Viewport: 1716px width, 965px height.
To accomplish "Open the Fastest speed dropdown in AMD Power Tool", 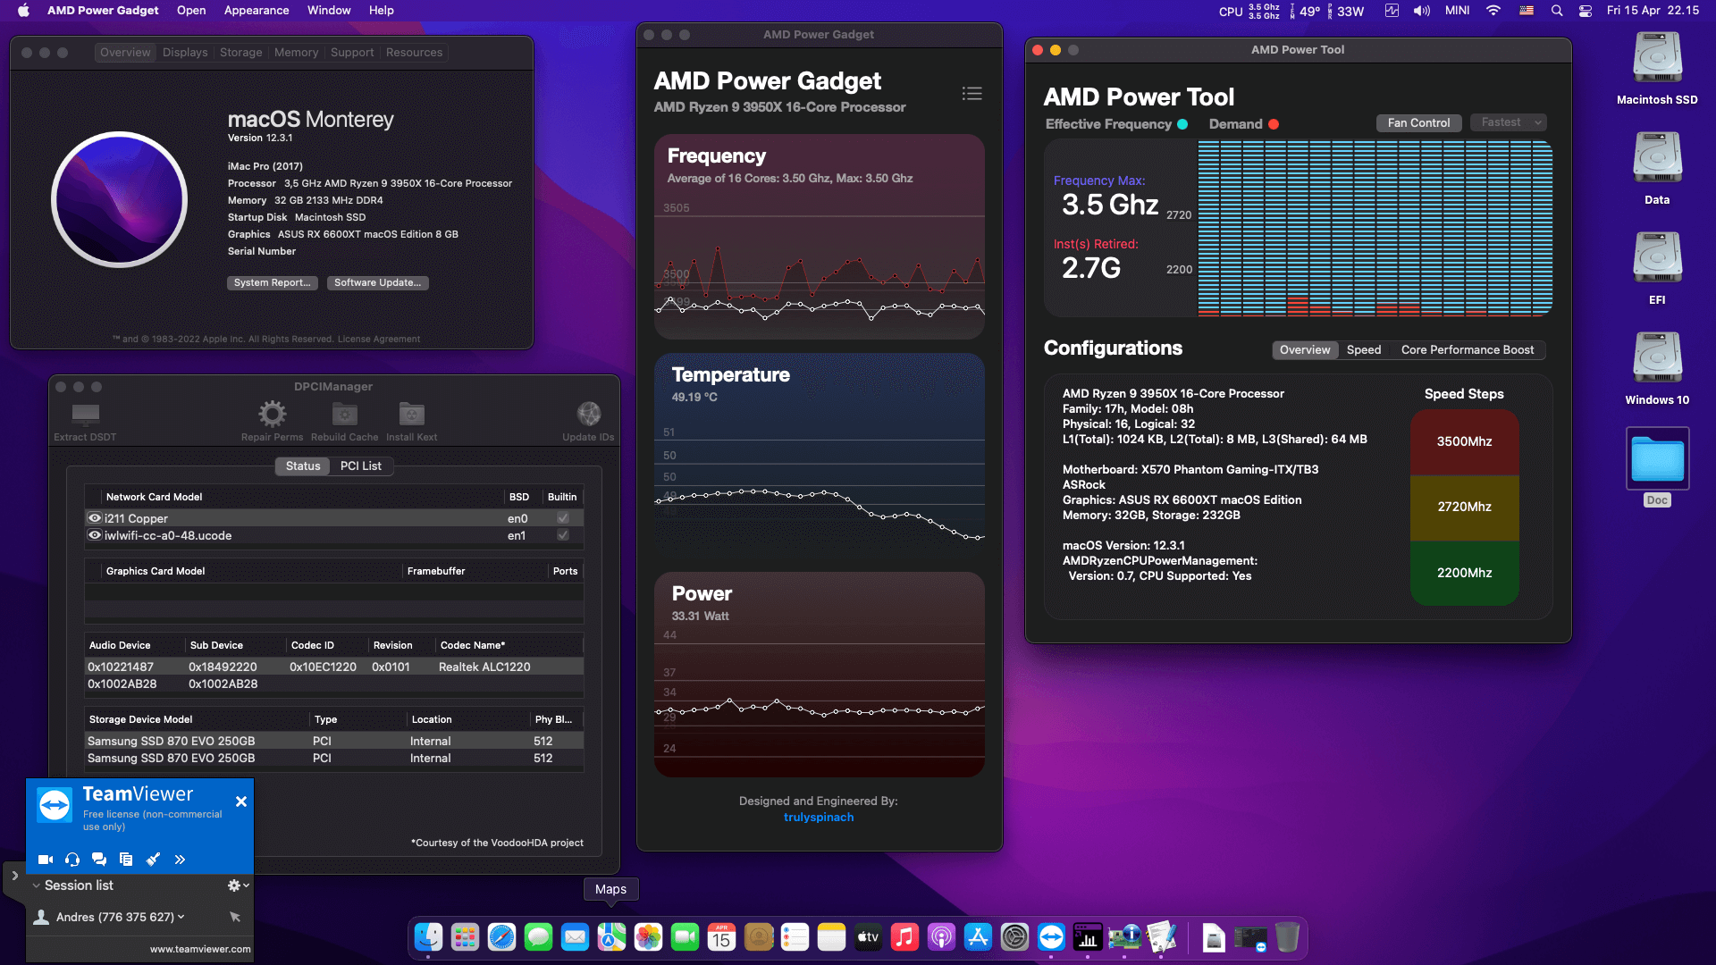I will click(1508, 122).
